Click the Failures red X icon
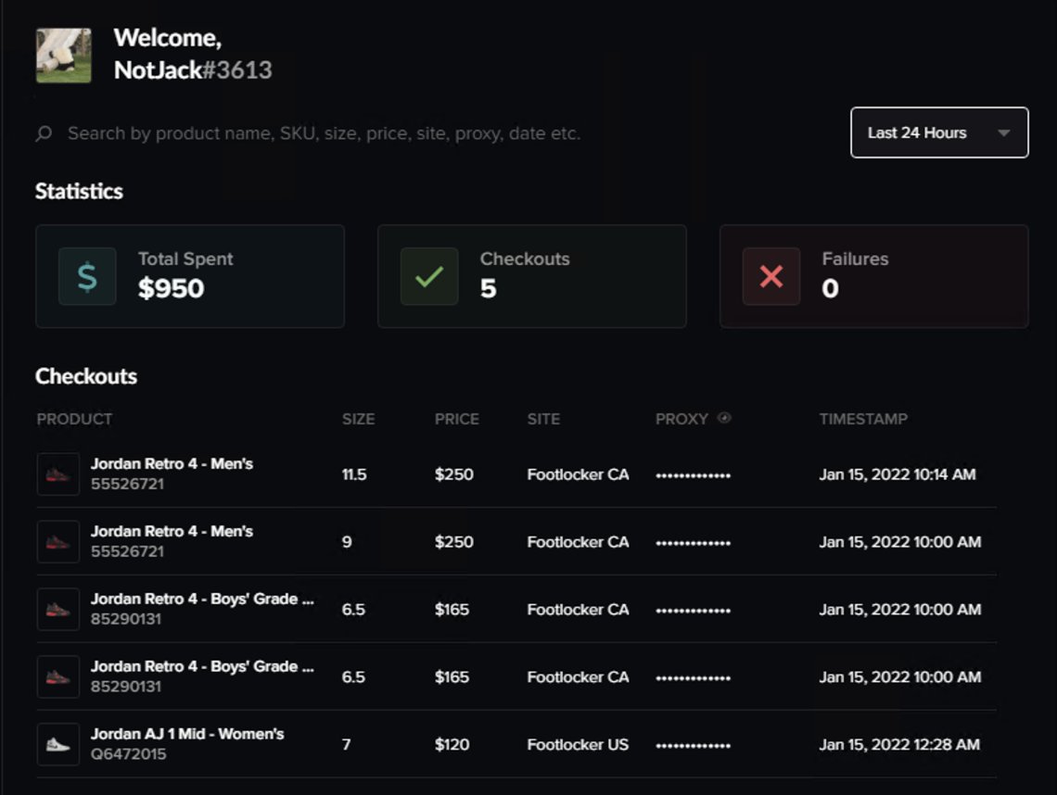This screenshot has height=795, width=1057. (x=771, y=276)
